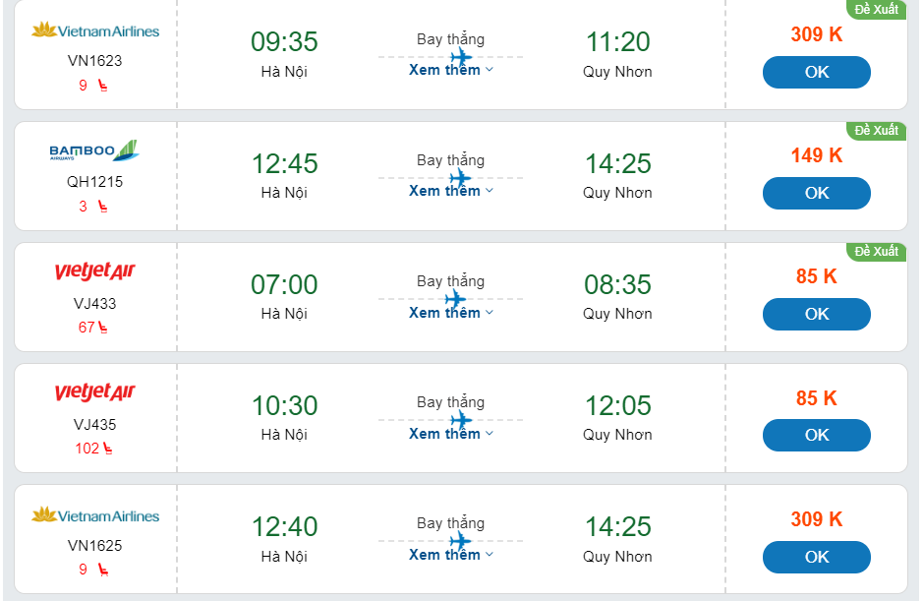
Task: Click the 'Đề Xuất' badge on the Bamboo flight
Action: tap(876, 131)
